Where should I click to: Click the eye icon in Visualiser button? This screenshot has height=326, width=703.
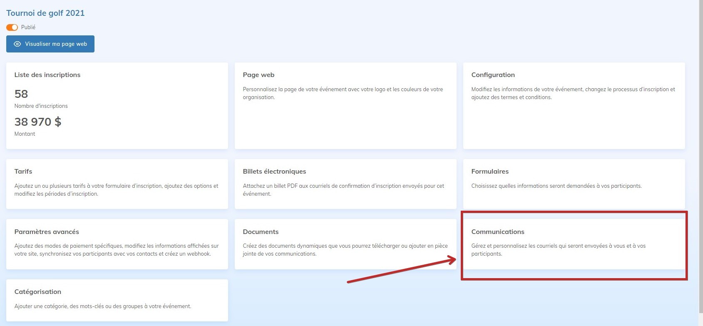tap(17, 44)
